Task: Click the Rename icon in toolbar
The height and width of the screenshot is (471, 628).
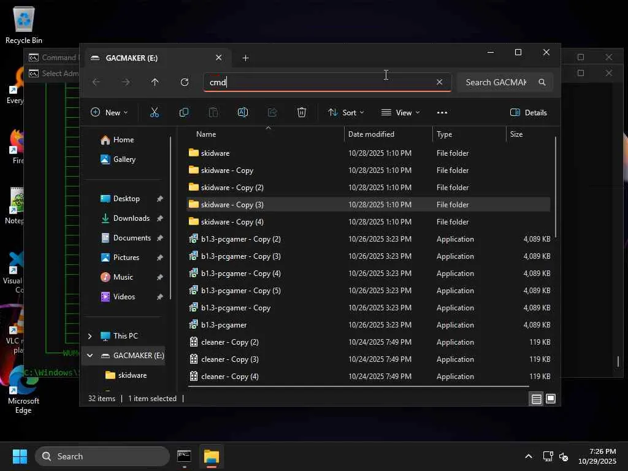Action: pos(243,112)
